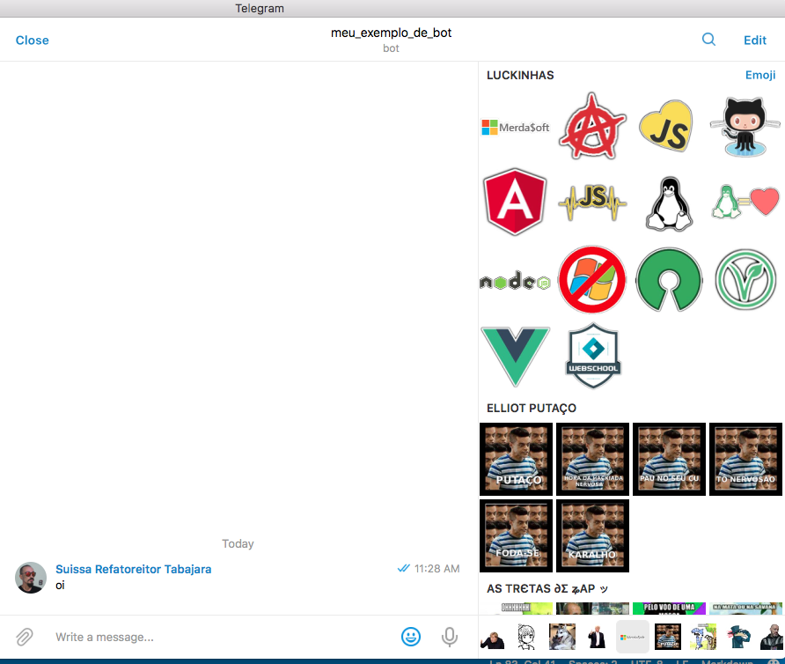
Task: Pick the Webschool badge sticker
Action: pos(593,356)
